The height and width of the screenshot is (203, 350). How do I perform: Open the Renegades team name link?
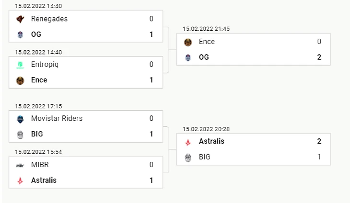(x=49, y=19)
